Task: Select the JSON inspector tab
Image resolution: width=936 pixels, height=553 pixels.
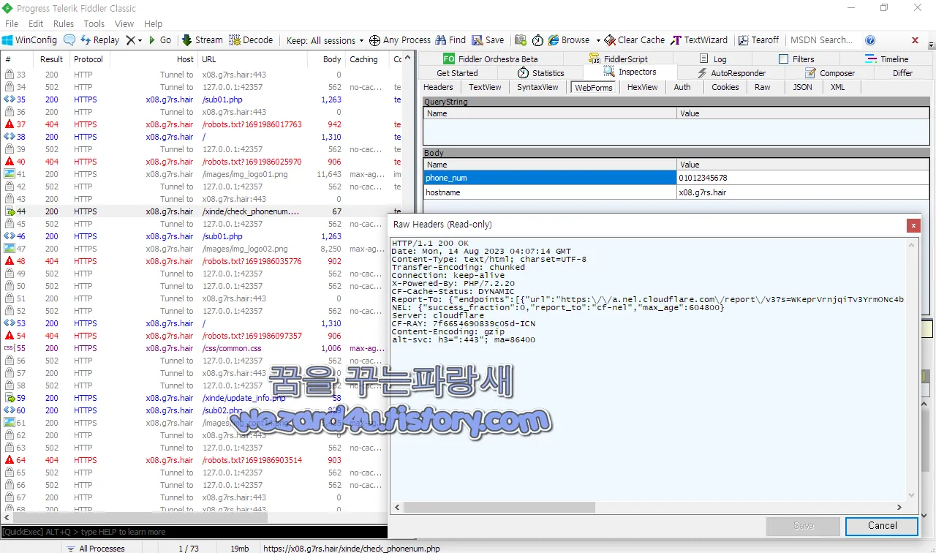Action: [x=802, y=87]
